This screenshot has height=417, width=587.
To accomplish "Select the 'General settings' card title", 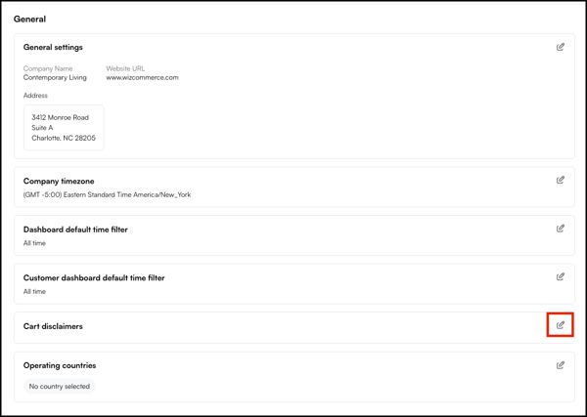I will 53,47.
